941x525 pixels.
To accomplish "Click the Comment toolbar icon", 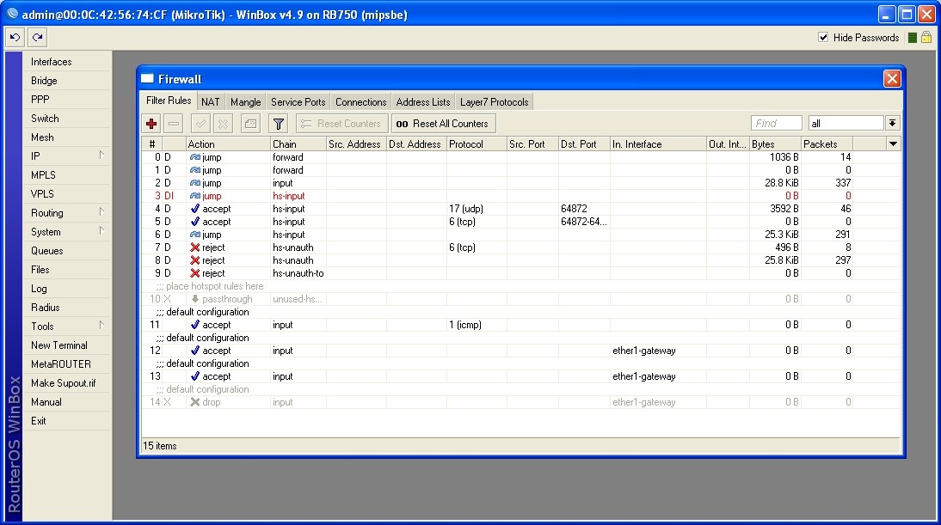I will (x=250, y=124).
